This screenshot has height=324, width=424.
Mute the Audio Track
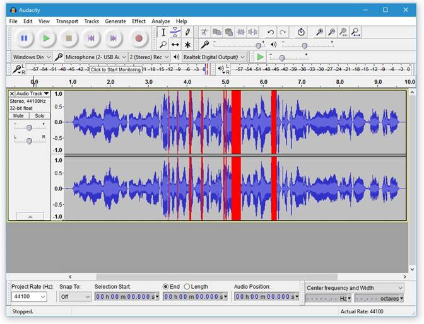click(x=18, y=115)
